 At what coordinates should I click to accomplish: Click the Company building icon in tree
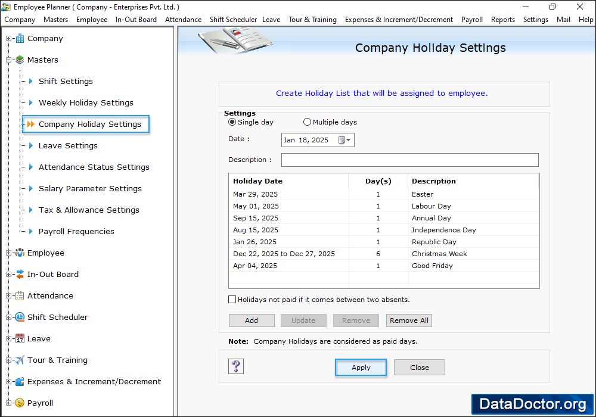click(20, 38)
